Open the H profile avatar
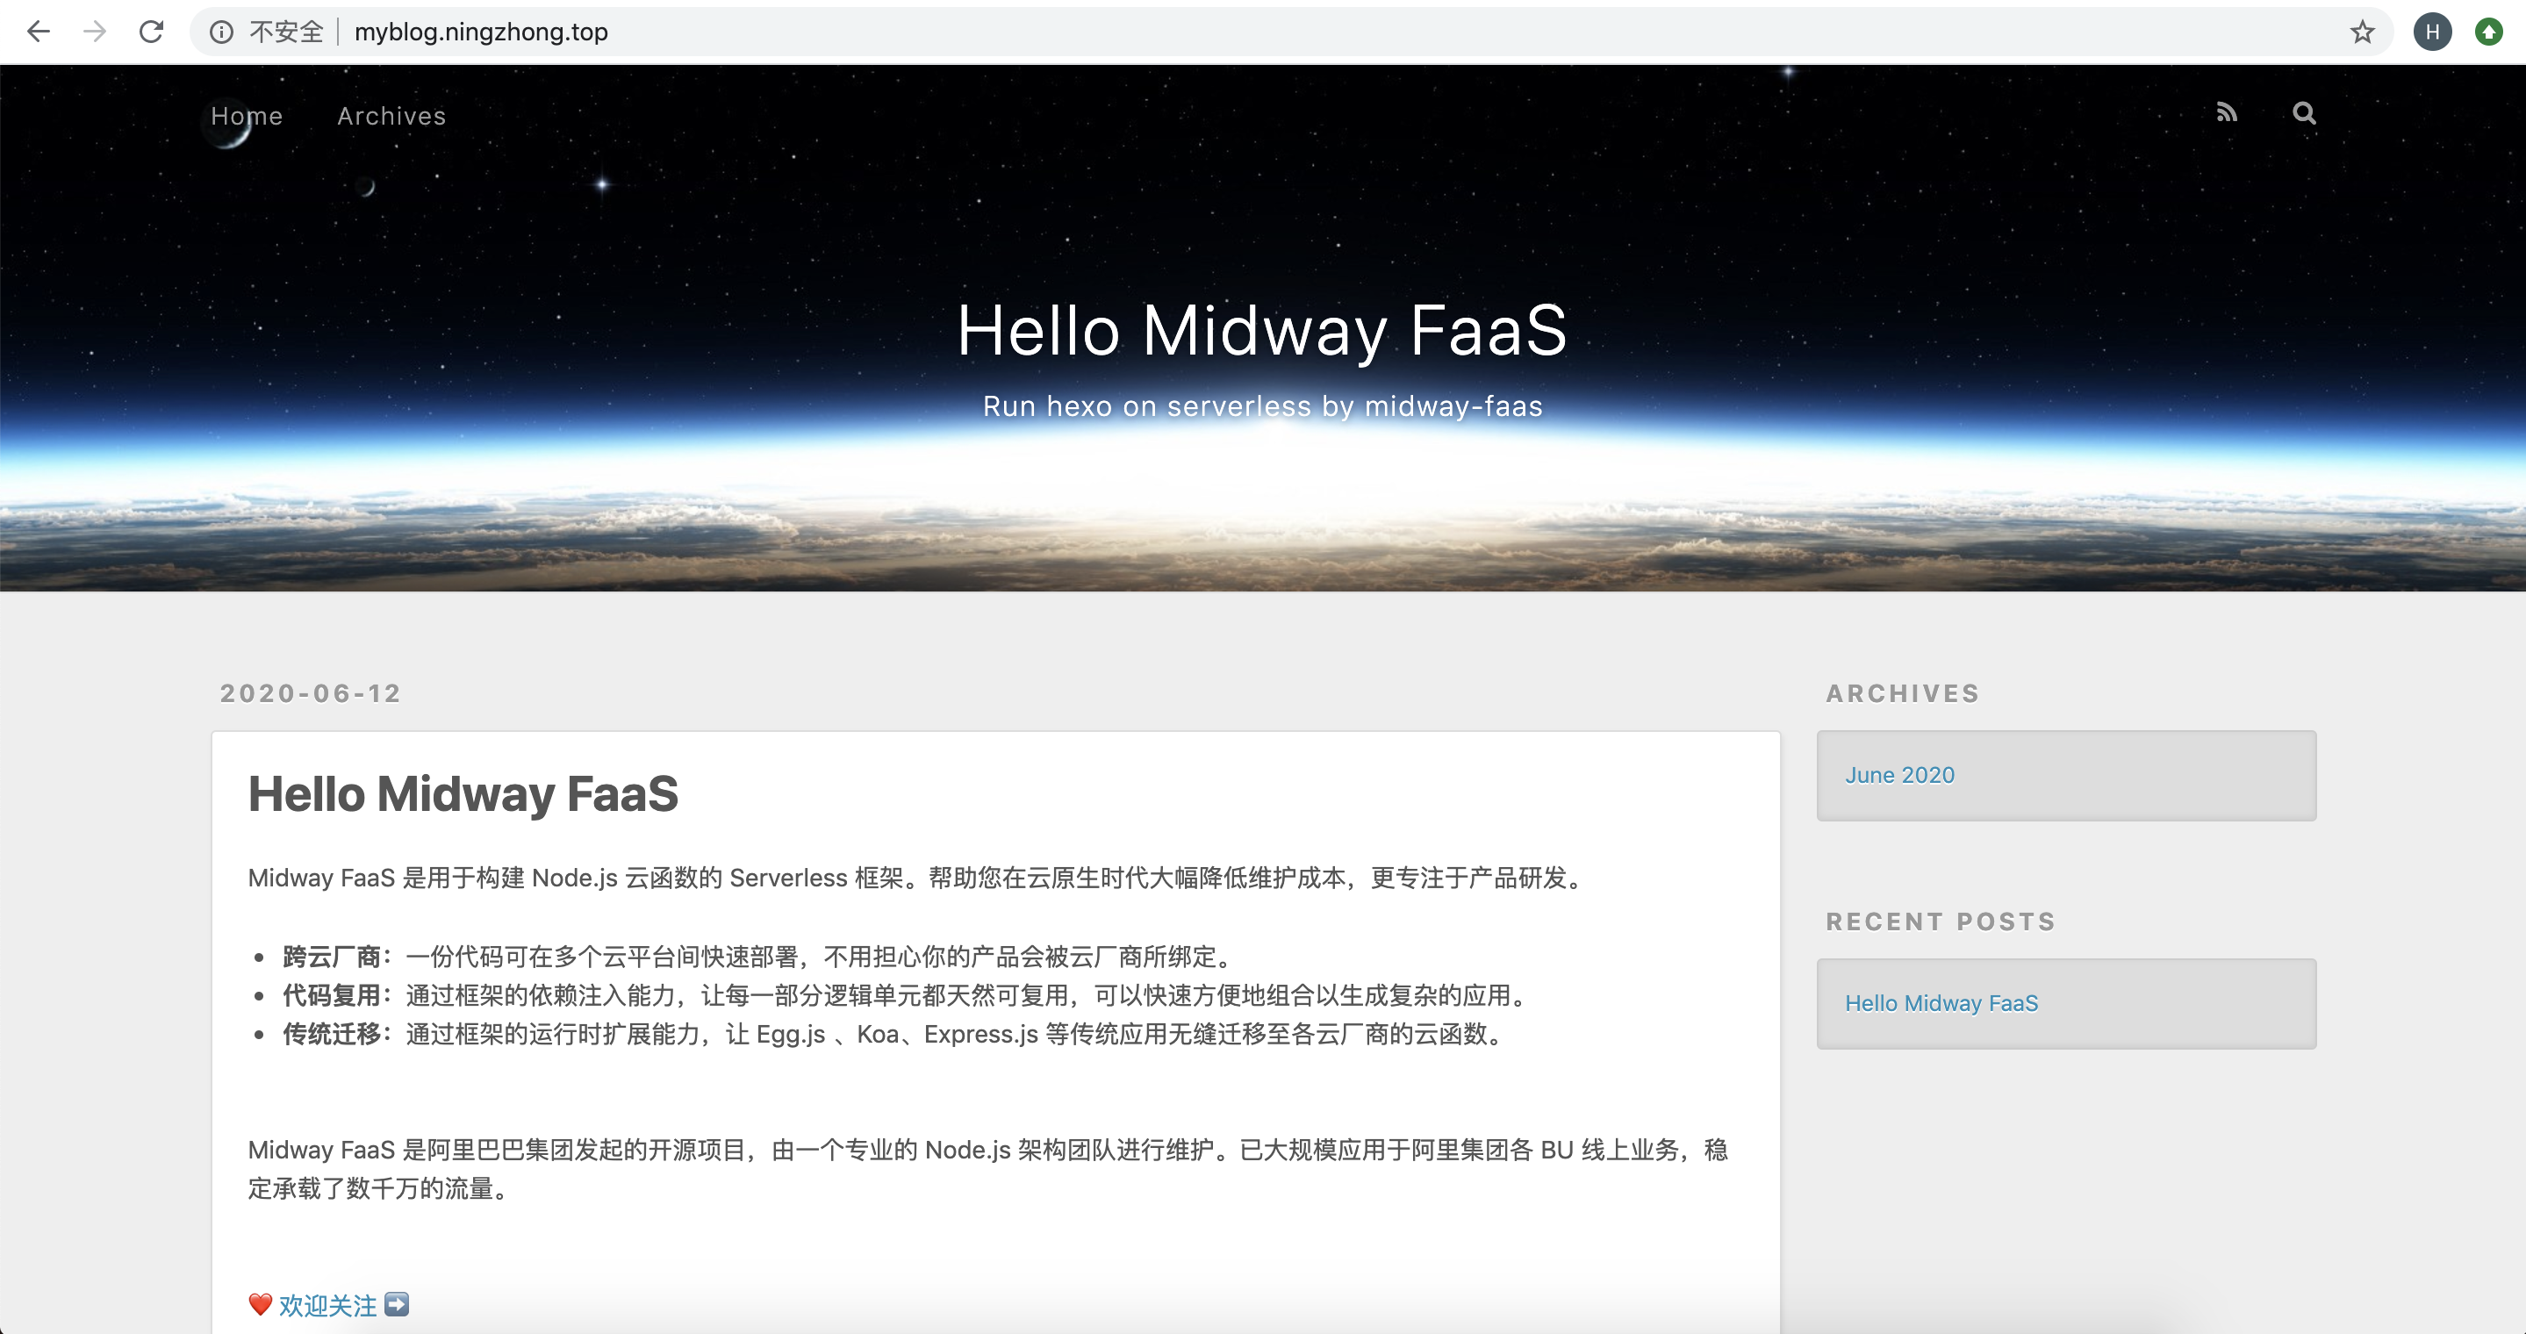This screenshot has height=1334, width=2526. coord(2432,32)
